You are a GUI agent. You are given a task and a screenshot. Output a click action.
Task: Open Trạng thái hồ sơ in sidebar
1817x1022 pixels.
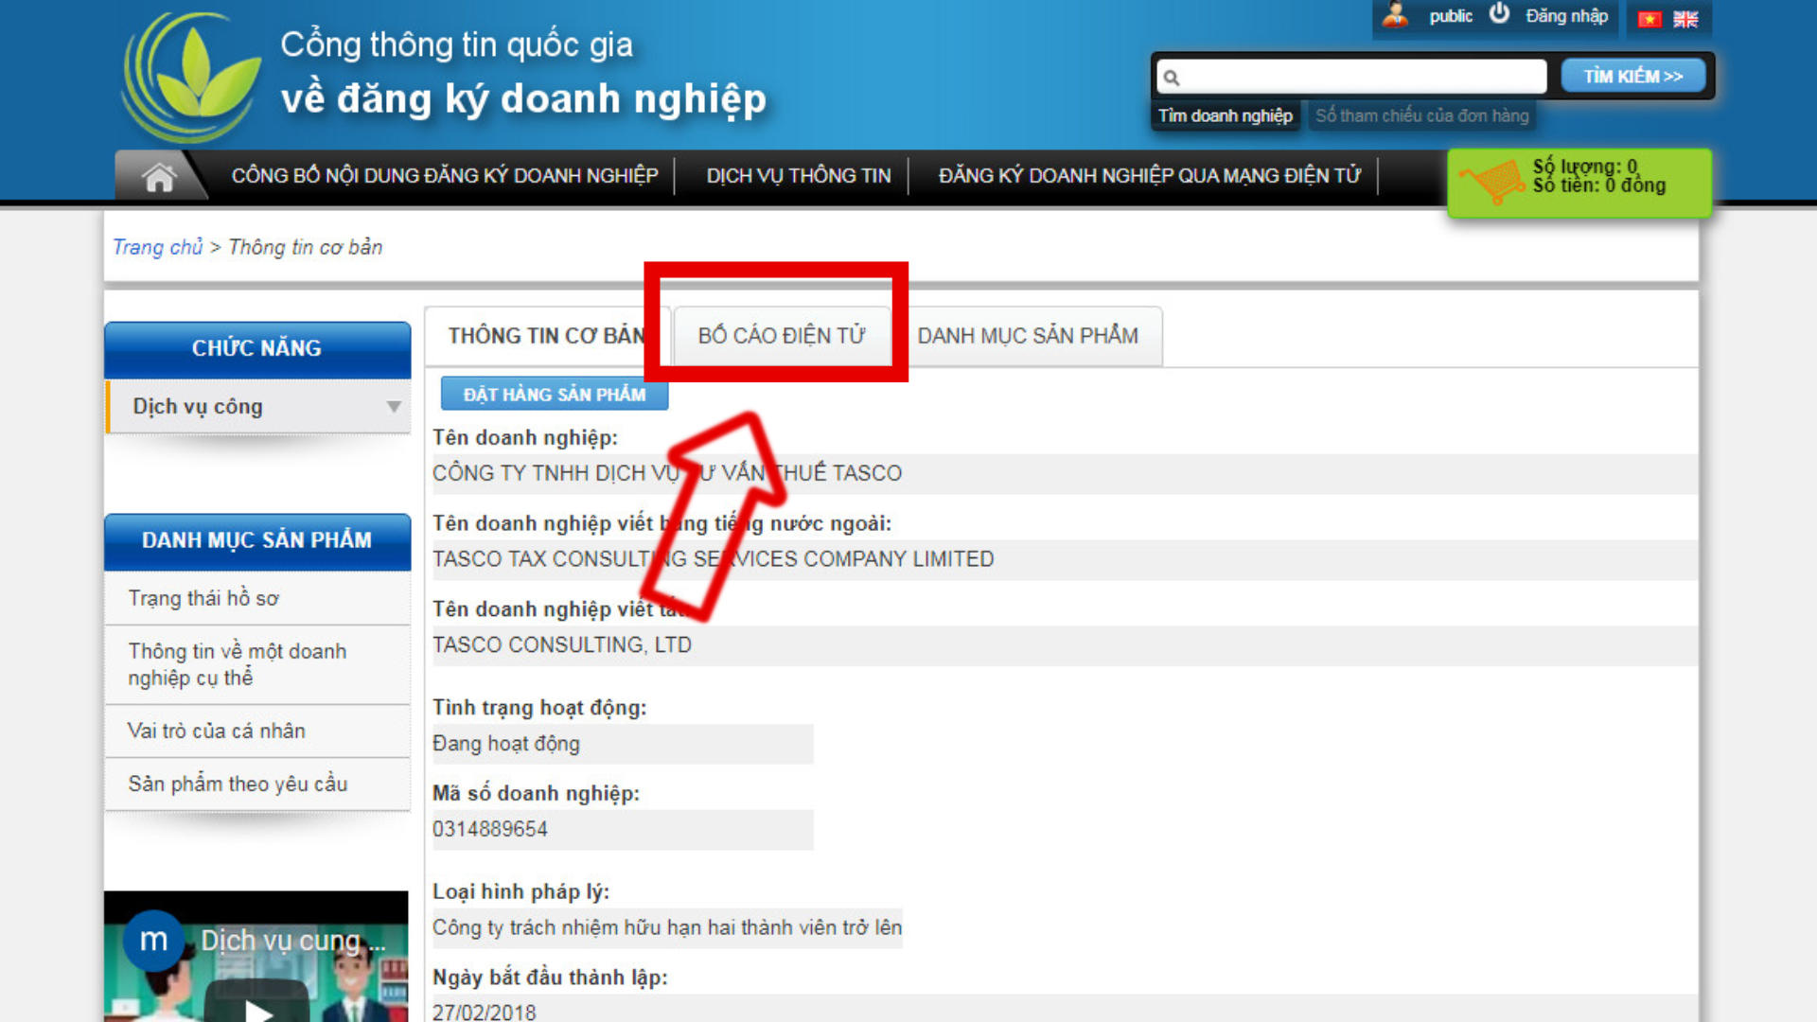(203, 598)
